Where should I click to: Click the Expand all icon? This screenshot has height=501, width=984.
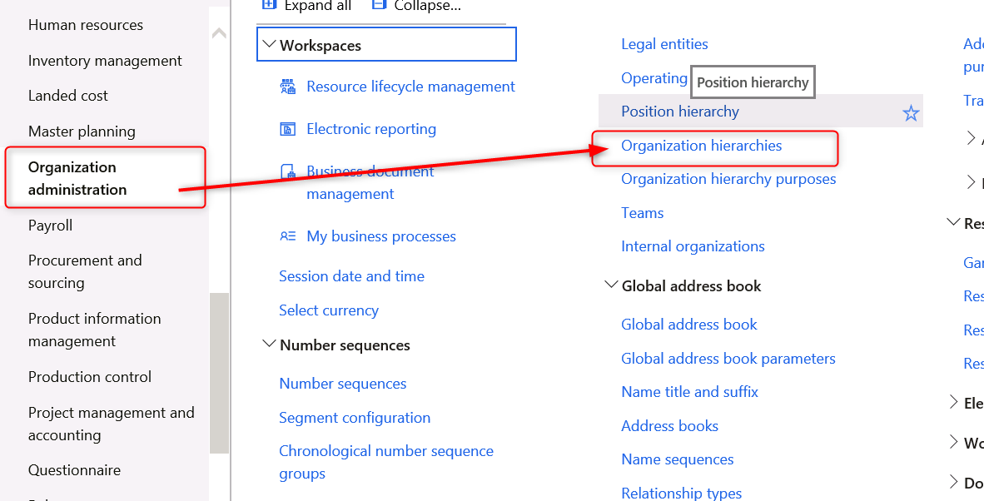269,5
